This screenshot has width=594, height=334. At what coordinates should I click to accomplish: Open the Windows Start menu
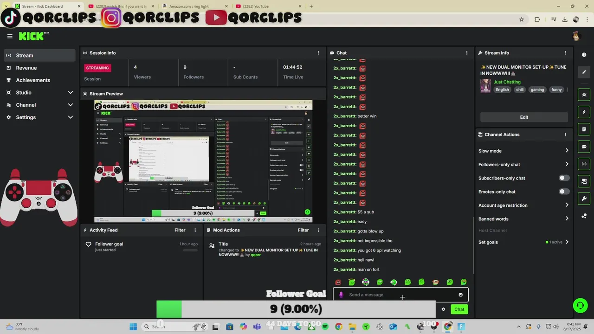[133, 327]
